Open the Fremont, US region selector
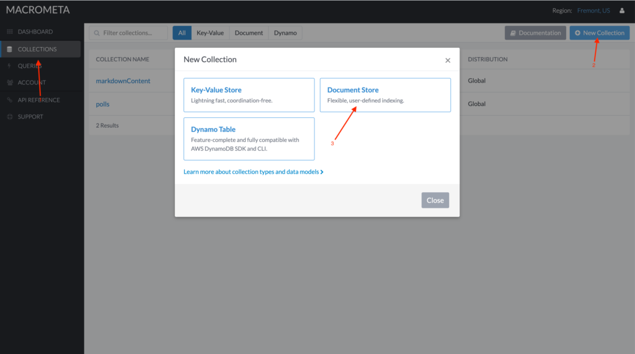This screenshot has height=354, width=635. coord(593,11)
